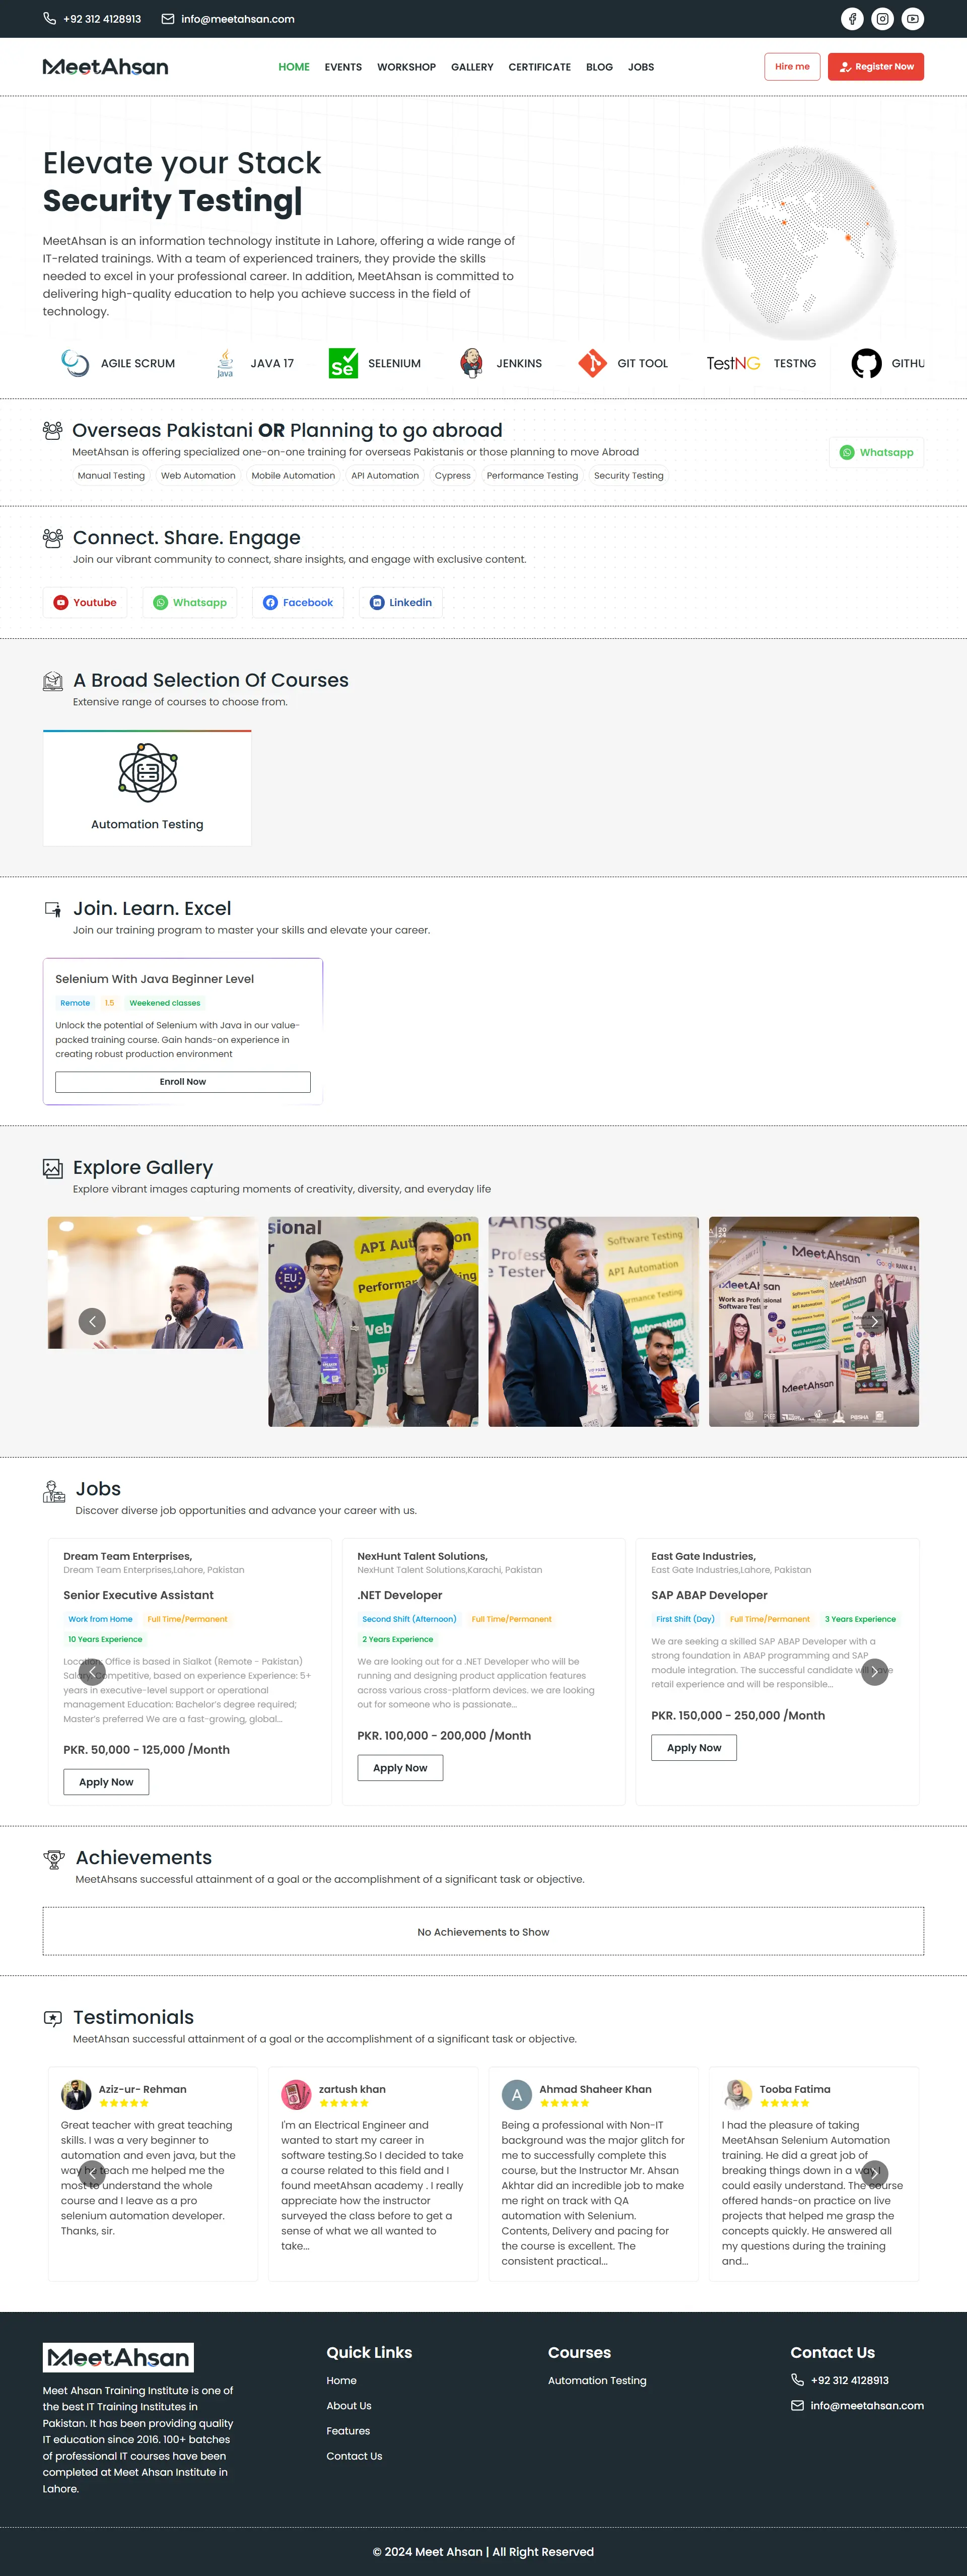Click the Hire me button

click(x=792, y=67)
